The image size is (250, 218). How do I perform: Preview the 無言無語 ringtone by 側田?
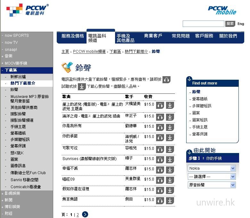click(160, 201)
